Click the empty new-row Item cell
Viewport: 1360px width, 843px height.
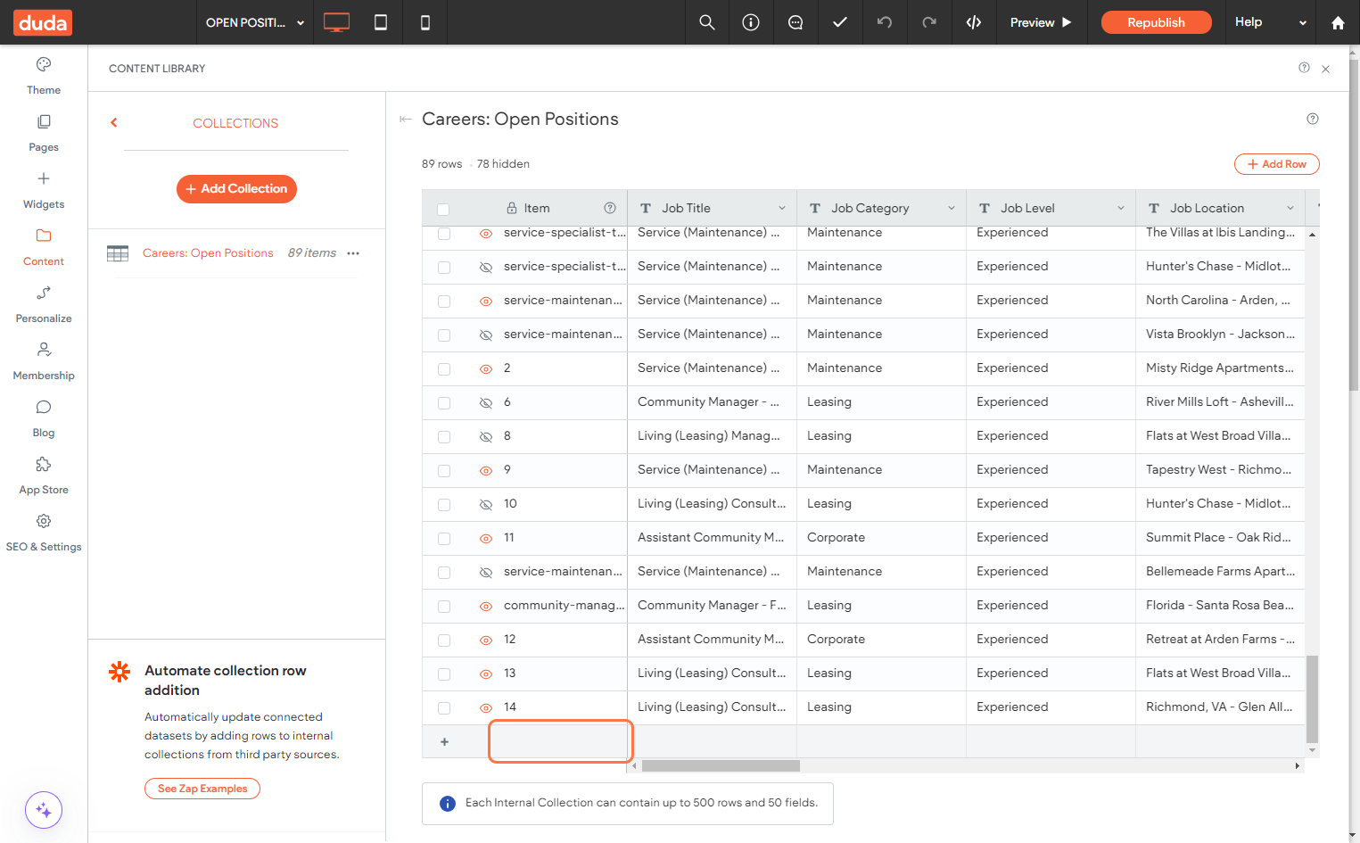(561, 741)
